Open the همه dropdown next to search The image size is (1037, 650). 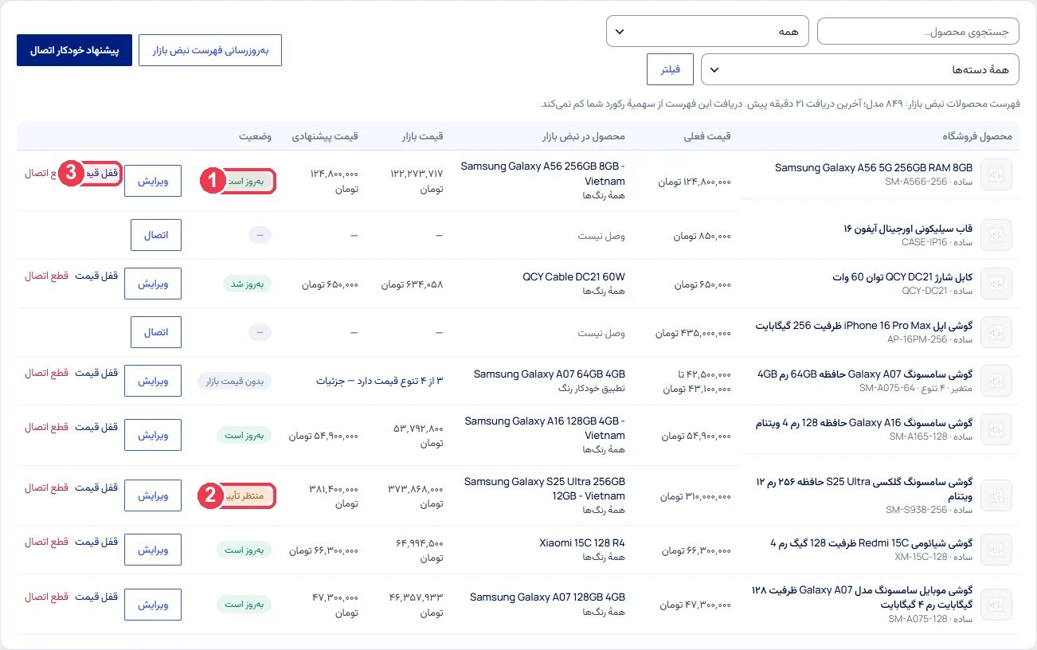(707, 31)
